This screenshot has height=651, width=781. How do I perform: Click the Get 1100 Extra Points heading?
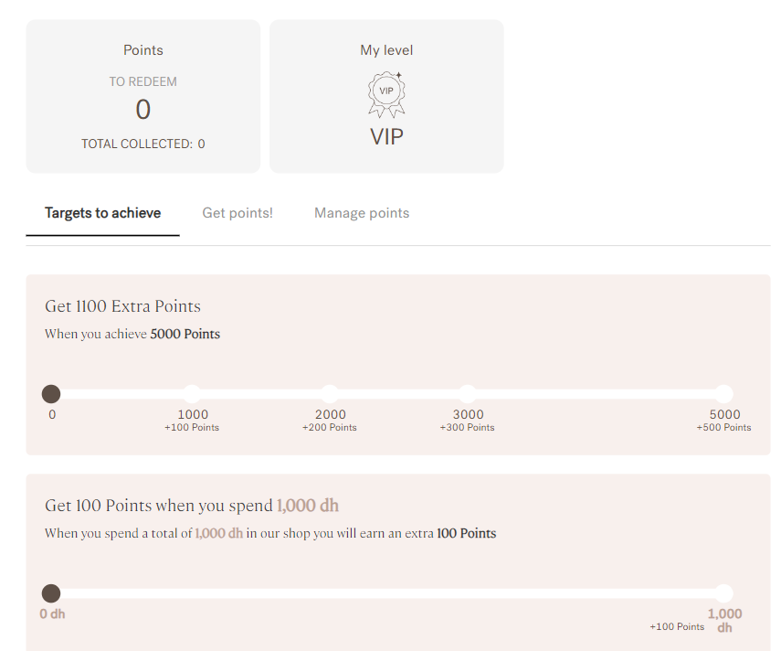pyautogui.click(x=122, y=306)
